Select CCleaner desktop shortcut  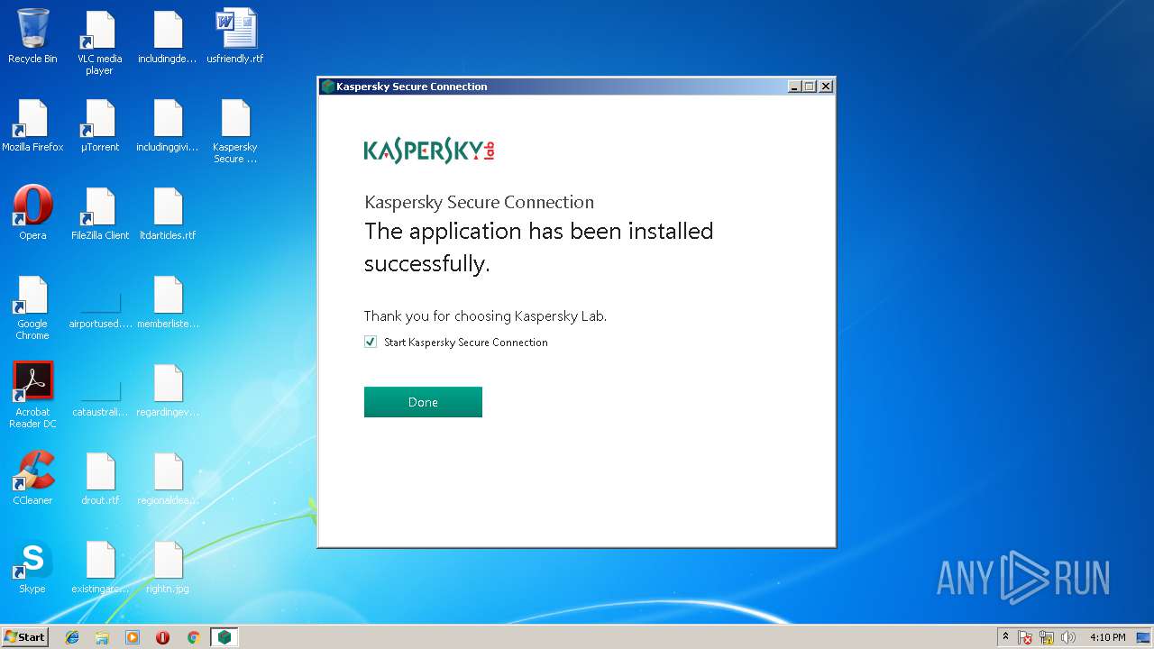pyautogui.click(x=32, y=478)
